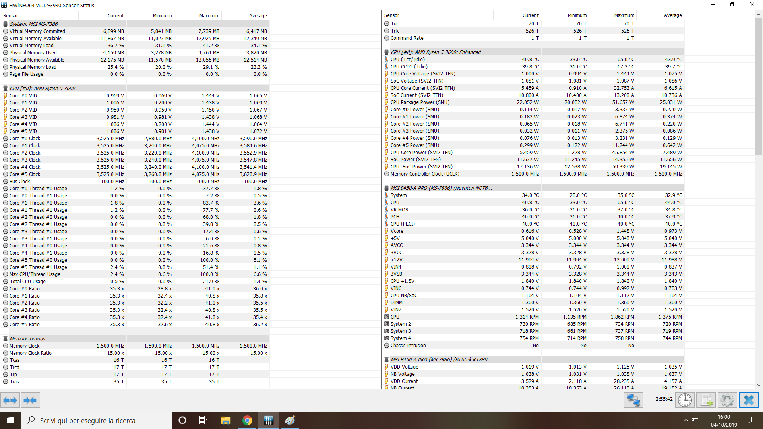The width and height of the screenshot is (763, 429).
Task: Switch to HWiNFO taskbar icon
Action: pyautogui.click(x=269, y=420)
